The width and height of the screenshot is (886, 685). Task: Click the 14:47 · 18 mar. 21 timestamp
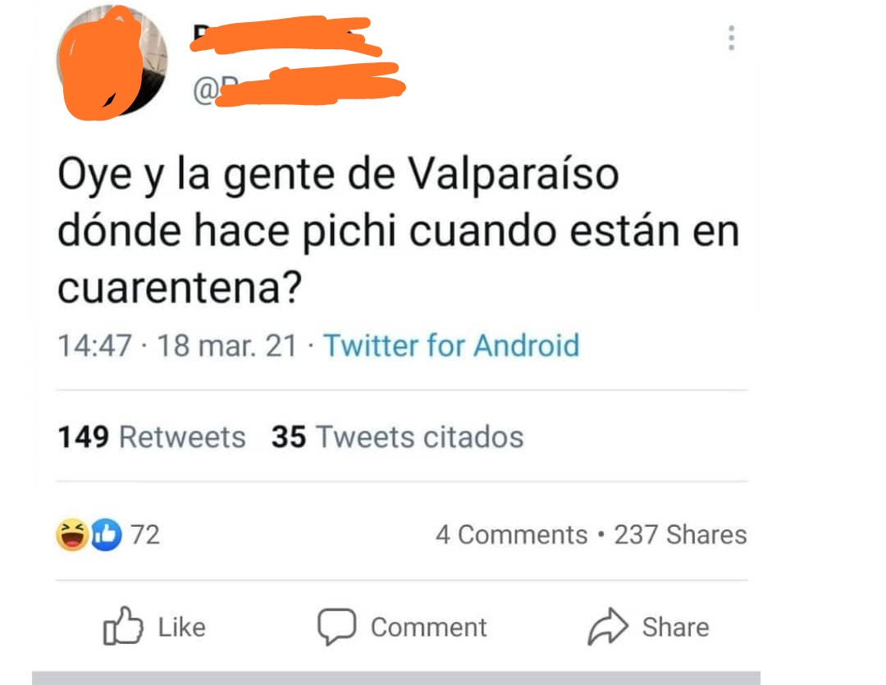click(177, 345)
